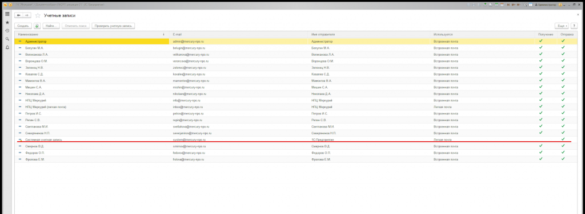Screen dimensions: 585x214
Task: Open the calendar icon in title bar
Action: point(502,5)
